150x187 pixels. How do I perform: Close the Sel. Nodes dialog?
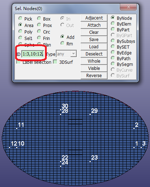point(128,7)
